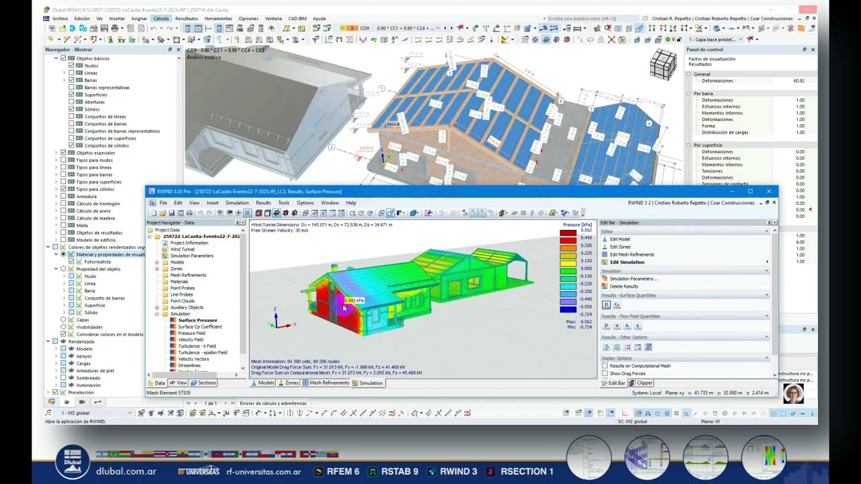
Task: Collapse the Simulation folder in Project Navigator
Action: tap(157, 314)
